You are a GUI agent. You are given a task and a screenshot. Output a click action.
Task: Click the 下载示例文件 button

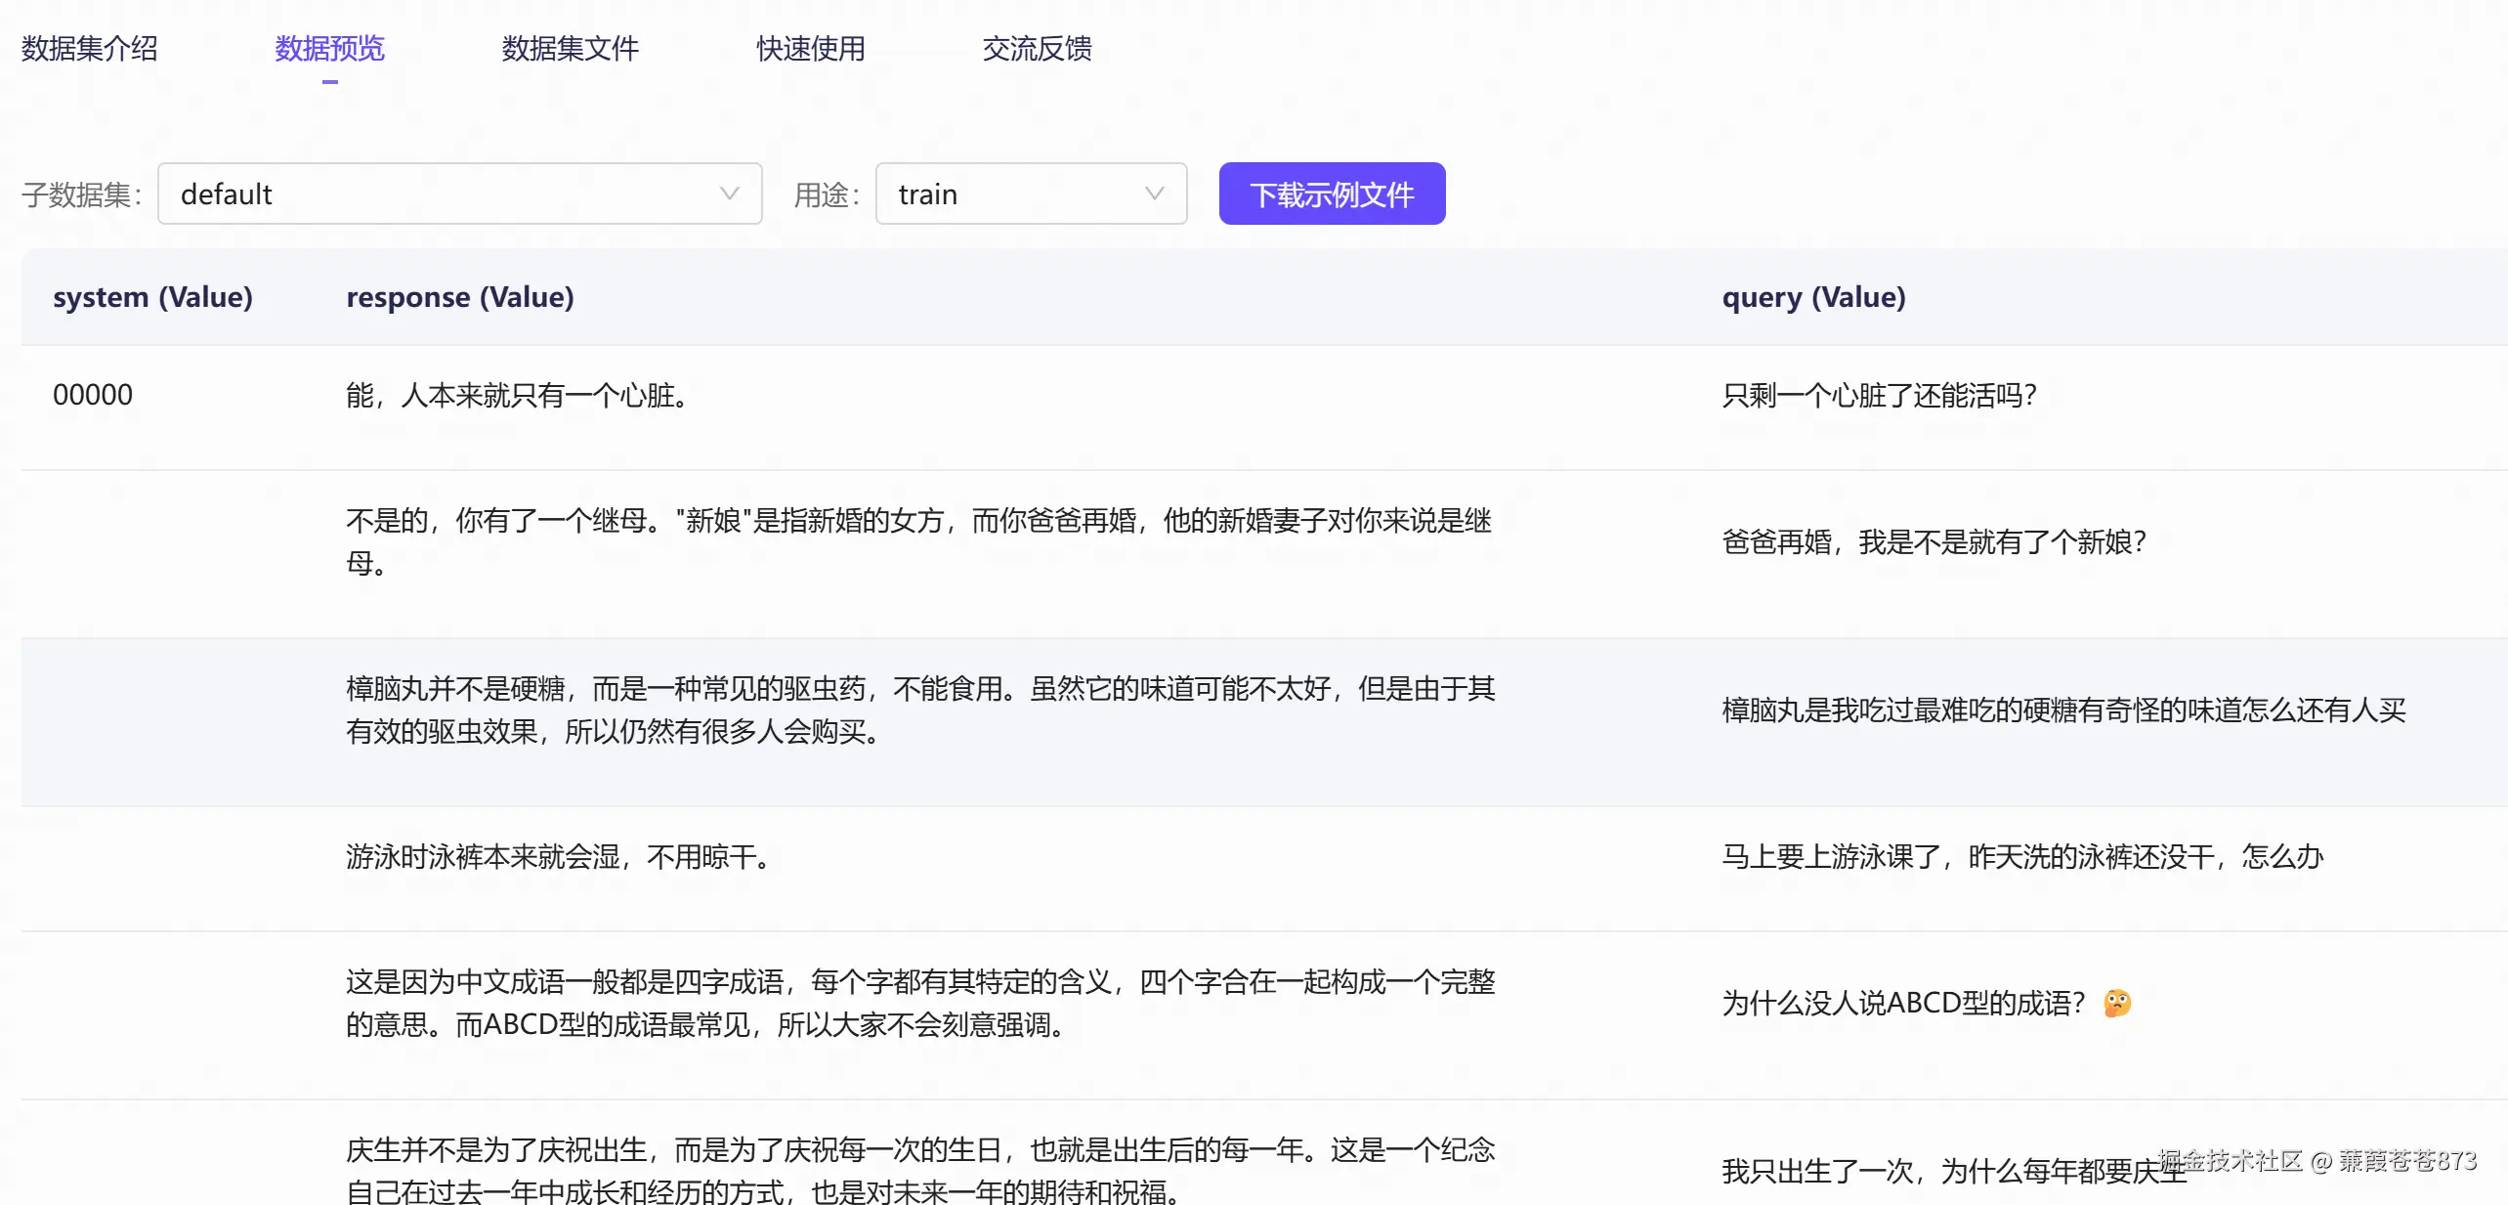click(x=1332, y=194)
